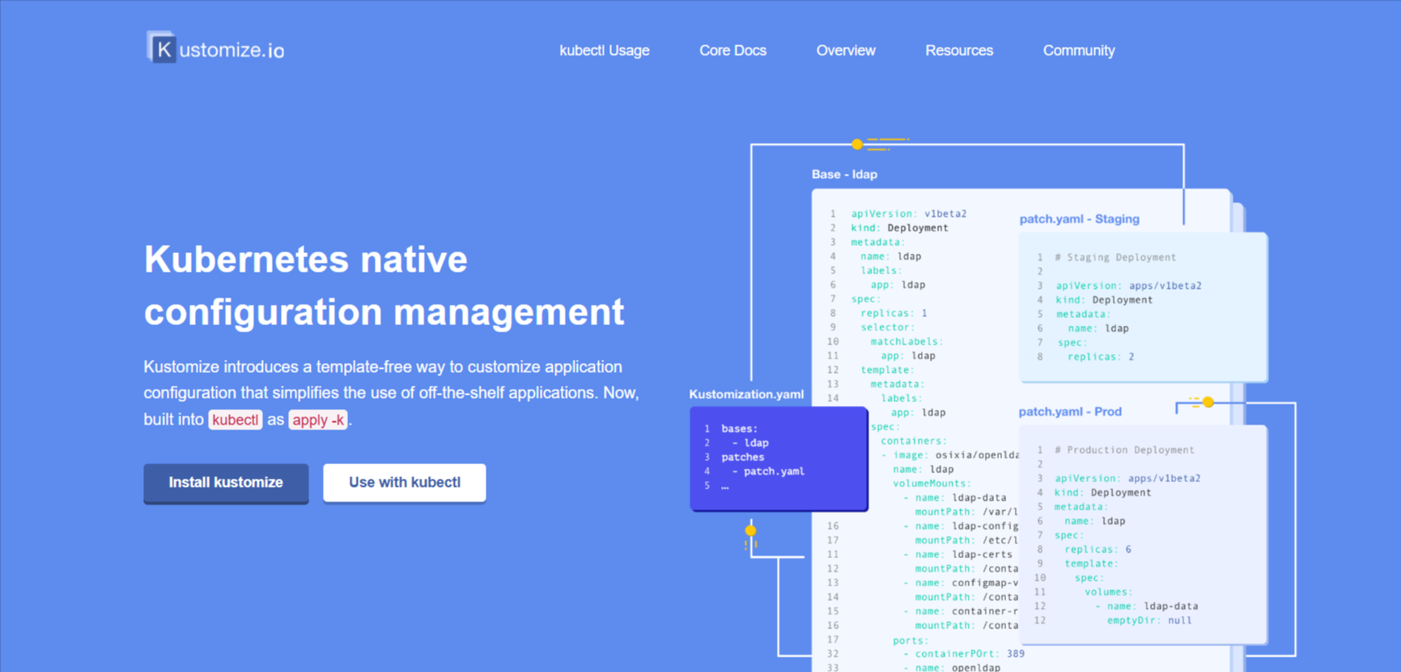Image resolution: width=1401 pixels, height=672 pixels.
Task: Click the 'bases:' line in Kustomization.yaml
Action: 740,429
